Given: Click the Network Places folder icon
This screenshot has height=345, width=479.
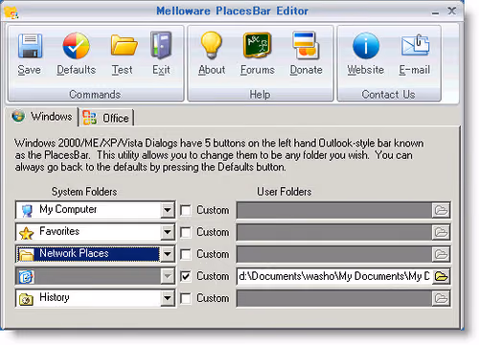Looking at the screenshot, I should 26,255.
